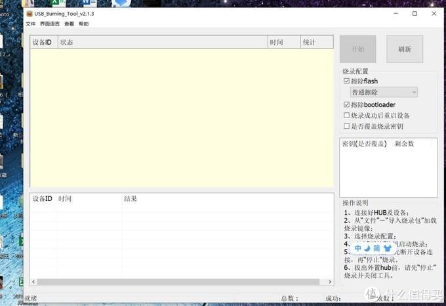Enable 烧录成功后重启设备 checkbox
Image resolution: width=446 pixels, height=306 pixels.
click(347, 116)
